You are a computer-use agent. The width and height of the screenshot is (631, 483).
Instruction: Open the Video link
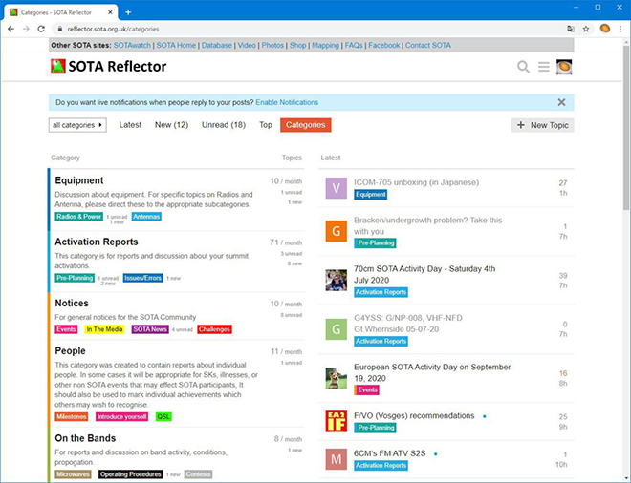click(x=247, y=46)
